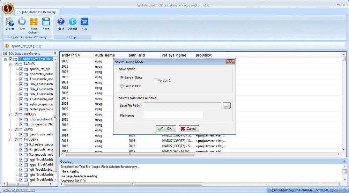Image resolution: width=349 pixels, height=193 pixels.
Task: Click the Open database icon
Action: (10, 24)
